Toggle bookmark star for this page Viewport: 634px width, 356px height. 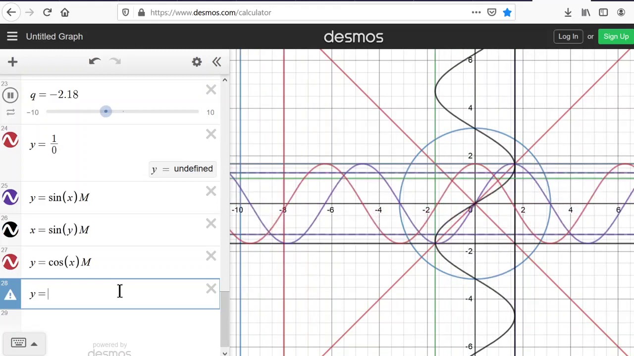[507, 12]
